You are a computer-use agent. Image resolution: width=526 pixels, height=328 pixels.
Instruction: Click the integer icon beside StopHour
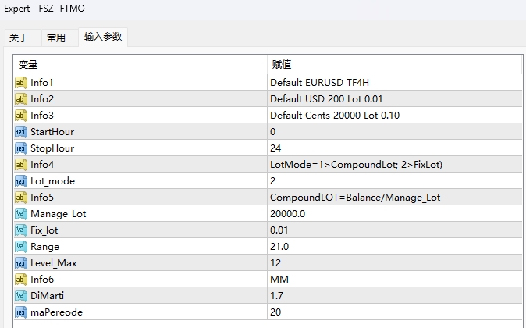point(21,148)
